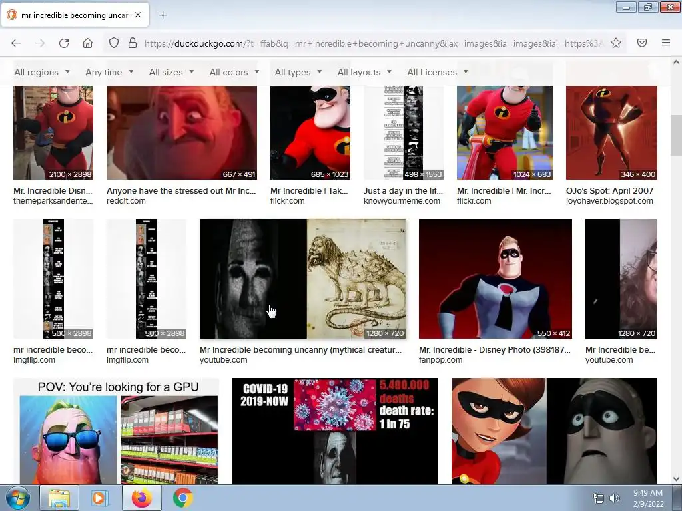Open the 1024 × 683 flickr image
682x511 pixels.
(x=505, y=132)
